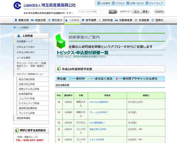This screenshot has height=143, width=177.
Task: Open the 創業支援 navigation menu label
Action: (24, 20)
